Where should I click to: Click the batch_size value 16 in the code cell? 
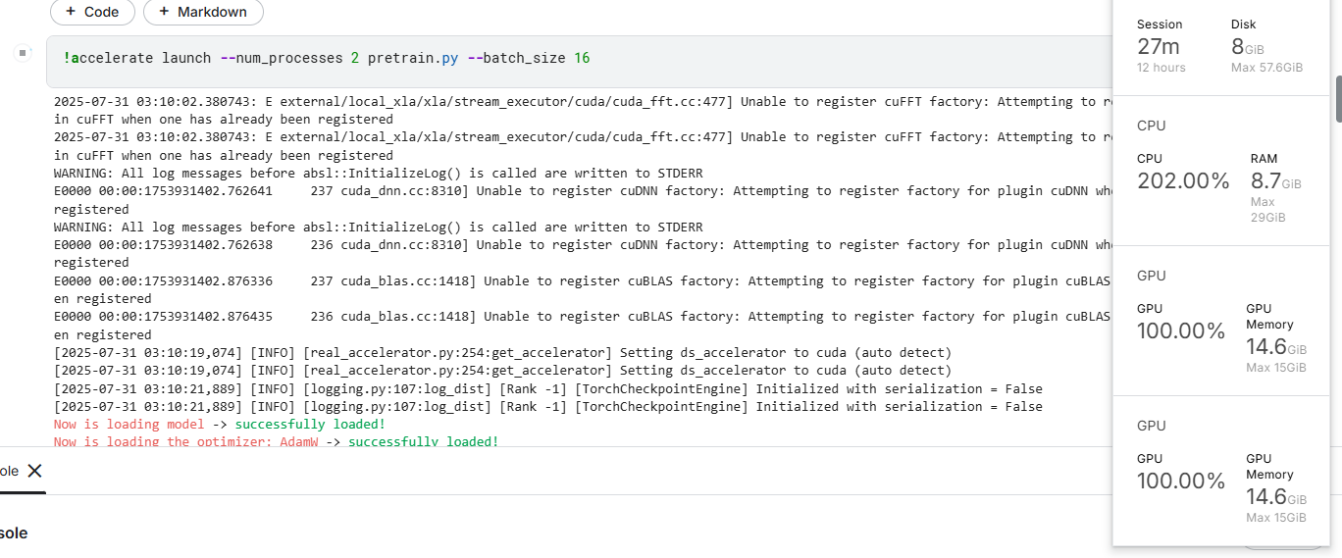point(582,58)
